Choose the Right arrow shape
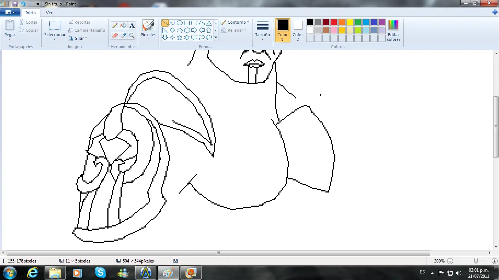Image resolution: width=499 pixels, height=280 pixels. pos(194,30)
